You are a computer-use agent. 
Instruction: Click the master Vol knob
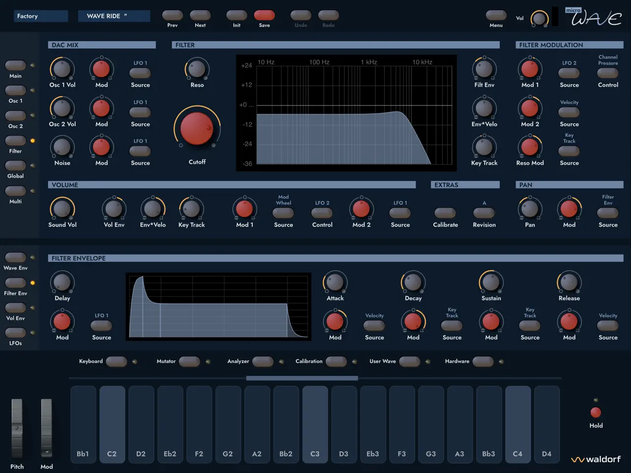click(x=539, y=19)
